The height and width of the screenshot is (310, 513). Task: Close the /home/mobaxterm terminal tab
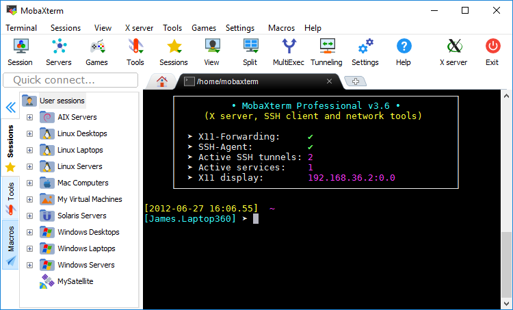[329, 81]
